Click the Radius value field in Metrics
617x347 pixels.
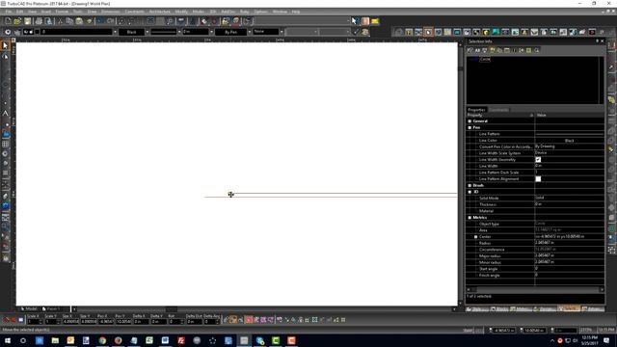[x=570, y=243]
